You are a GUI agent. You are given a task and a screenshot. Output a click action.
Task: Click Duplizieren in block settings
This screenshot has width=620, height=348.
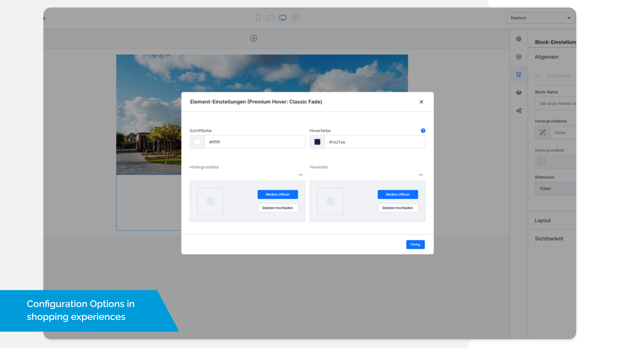click(x=558, y=75)
